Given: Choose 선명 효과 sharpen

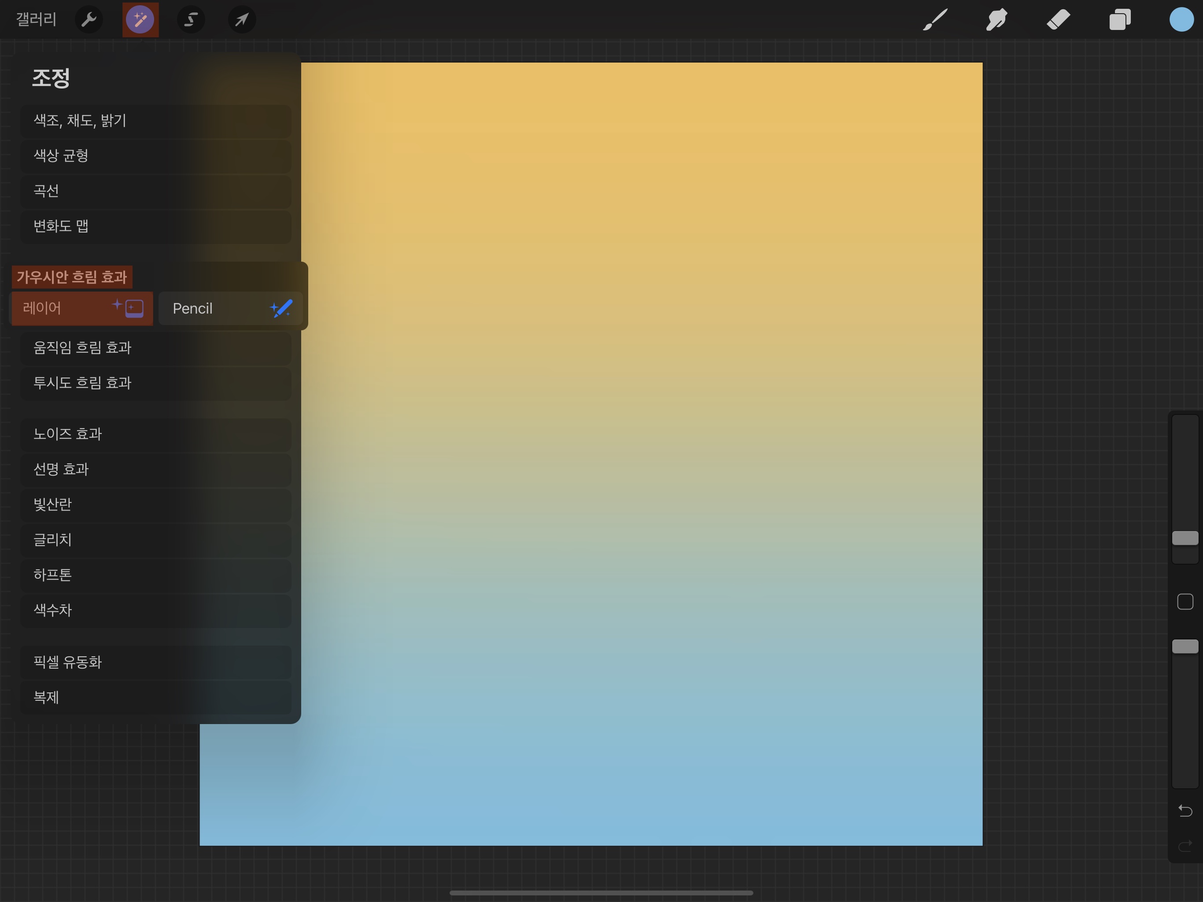Looking at the screenshot, I should click(x=155, y=470).
